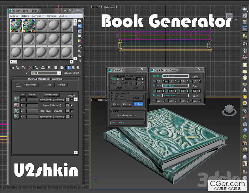Select the second material sample slot
249x193 pixels.
(x=29, y=25)
